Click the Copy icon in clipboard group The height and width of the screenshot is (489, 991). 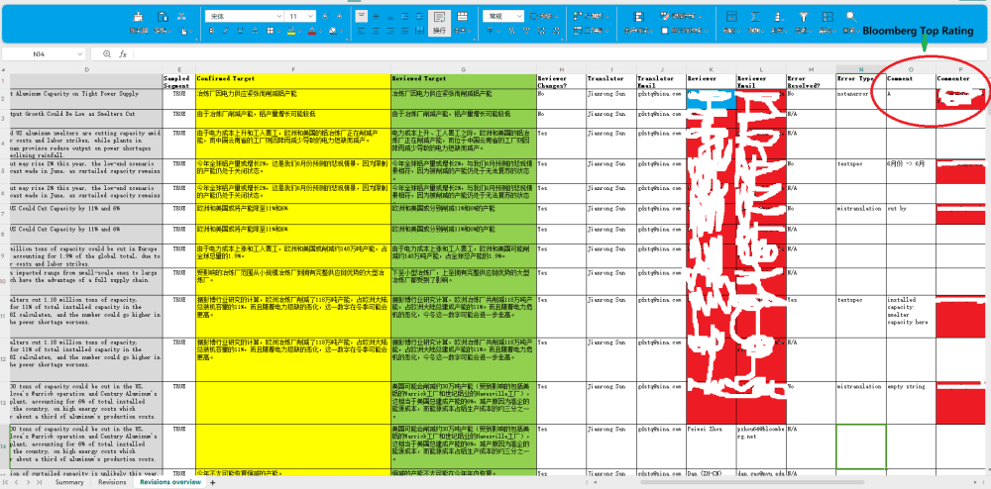184,31
